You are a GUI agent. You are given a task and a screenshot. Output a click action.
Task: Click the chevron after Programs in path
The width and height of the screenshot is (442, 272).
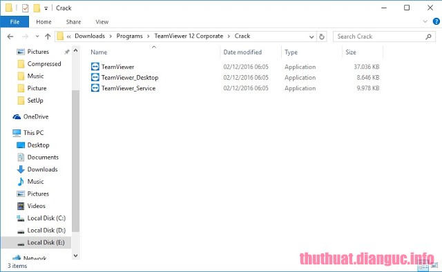click(148, 36)
